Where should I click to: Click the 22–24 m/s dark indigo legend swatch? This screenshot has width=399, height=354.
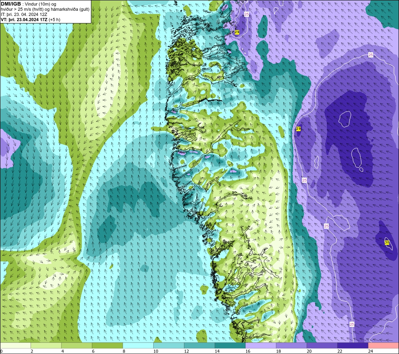[353, 346]
